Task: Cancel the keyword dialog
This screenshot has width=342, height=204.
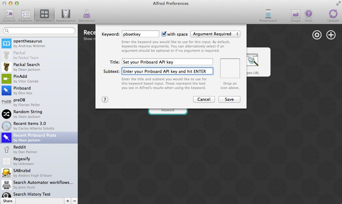Action: click(x=204, y=99)
